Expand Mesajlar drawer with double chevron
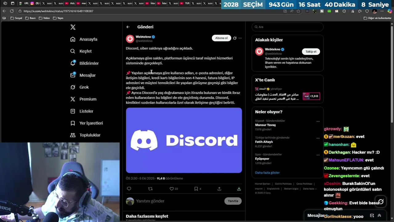 pos(379,216)
